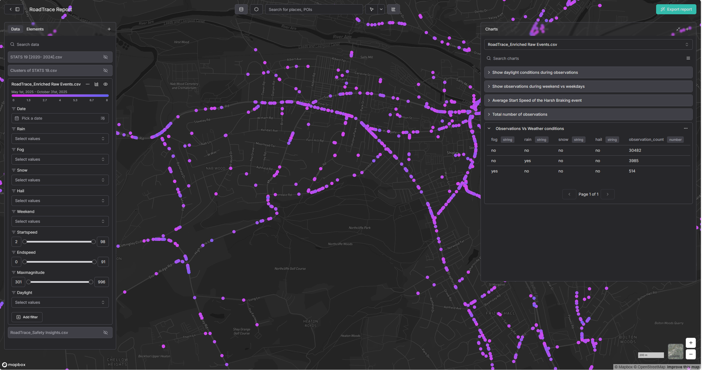The height and width of the screenshot is (370, 702).
Task: Select the polygon draw tool icon
Action: coord(256,9)
